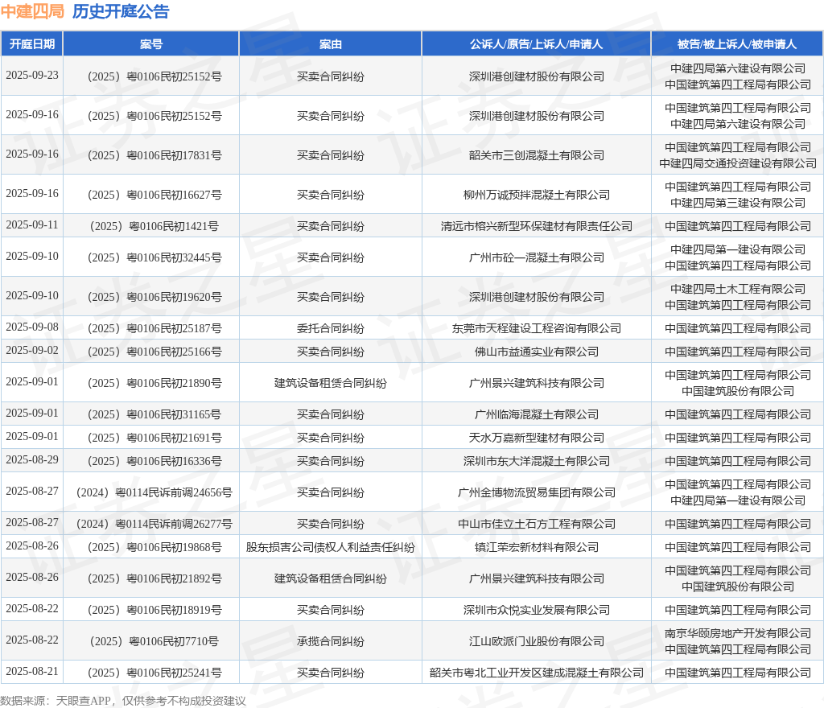
Task: Click the 被告/被上诉人/被申请人 column header
Action: 737,44
